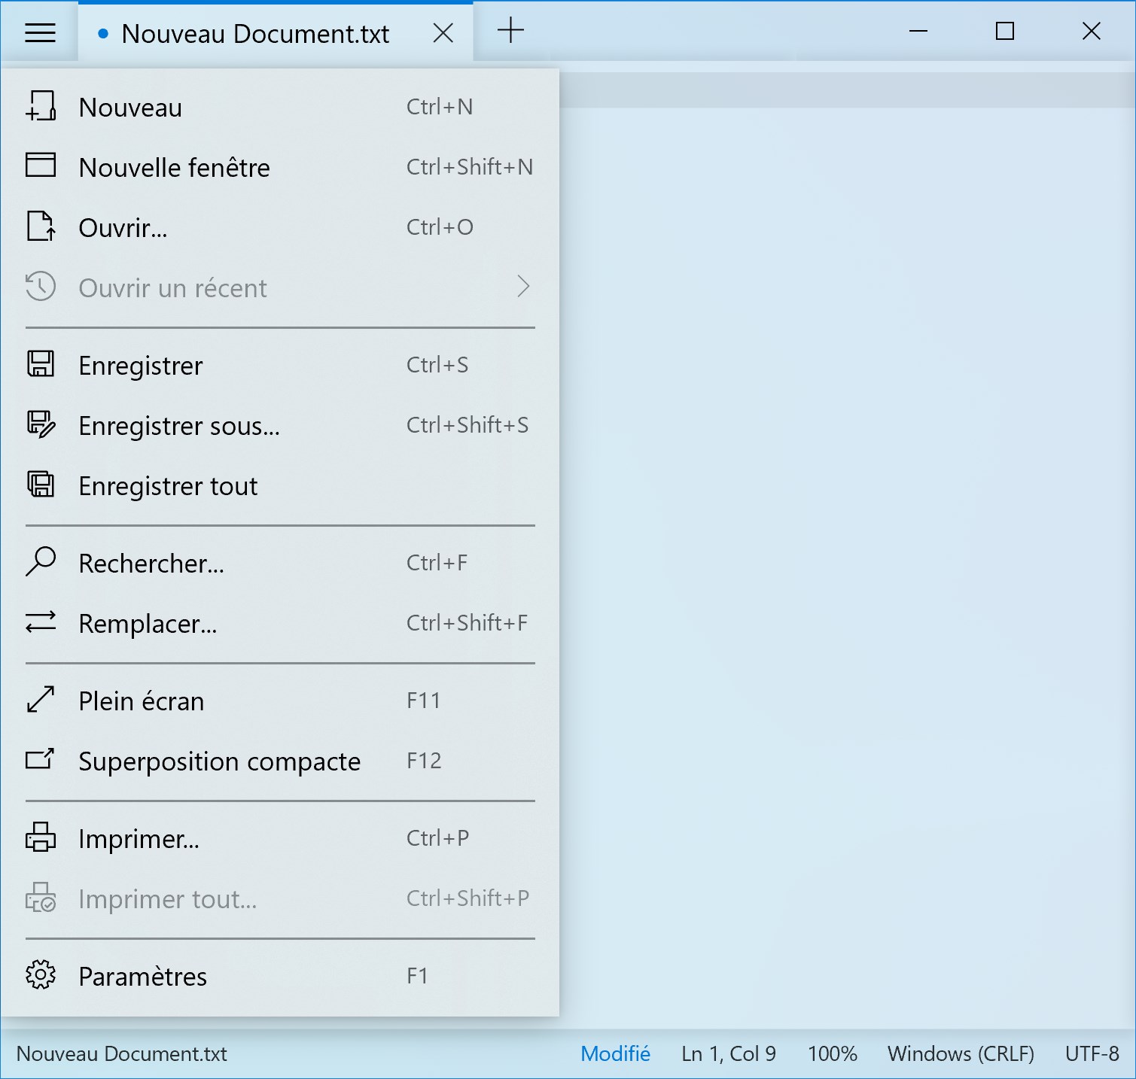Select the Nouvelle fenêtre menu entry
Image resolution: width=1136 pixels, height=1079 pixels.
[x=280, y=167]
